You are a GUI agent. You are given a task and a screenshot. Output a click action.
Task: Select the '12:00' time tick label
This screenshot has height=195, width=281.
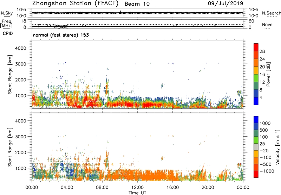click(137, 188)
